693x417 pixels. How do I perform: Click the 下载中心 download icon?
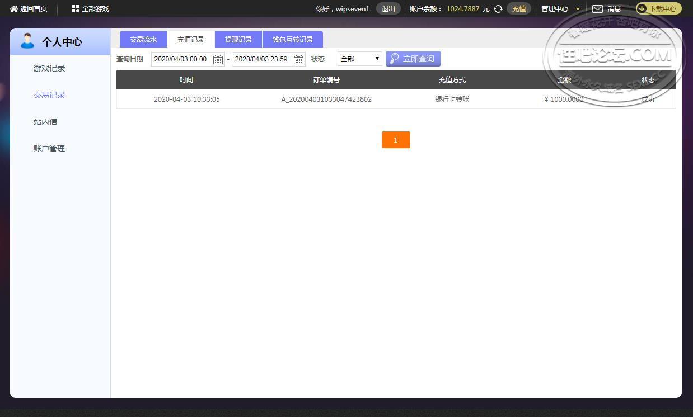coord(642,8)
